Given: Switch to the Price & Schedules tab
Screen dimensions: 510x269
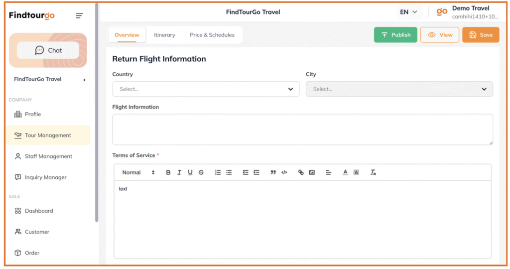Looking at the screenshot, I should (212, 35).
